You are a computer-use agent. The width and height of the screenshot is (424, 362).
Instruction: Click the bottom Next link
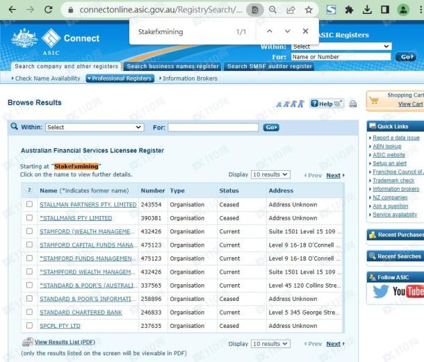[x=334, y=344]
